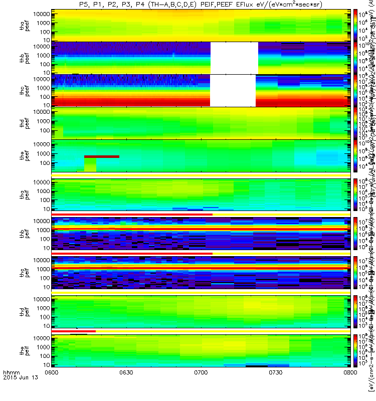Click the red segment of strip above thc peif

(132, 254)
